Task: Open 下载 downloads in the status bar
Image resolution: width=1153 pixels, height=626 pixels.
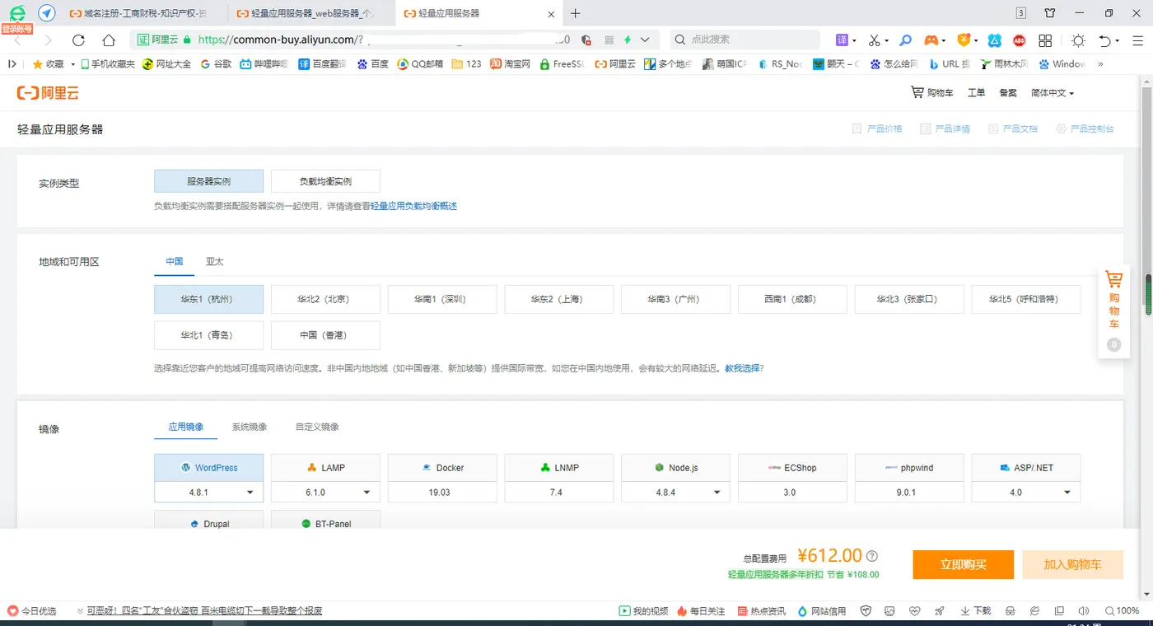Action: [x=976, y=610]
